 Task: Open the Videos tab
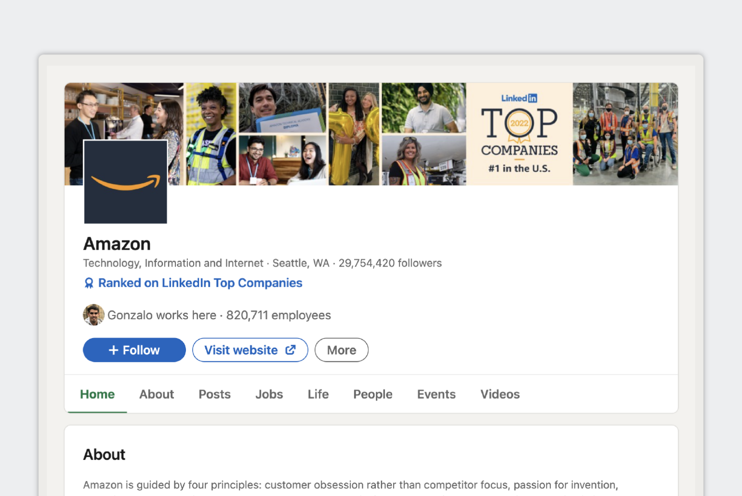click(x=500, y=394)
